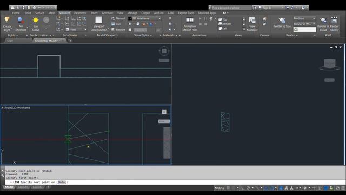
Task: Click in the keyword search field
Action: (231, 8)
